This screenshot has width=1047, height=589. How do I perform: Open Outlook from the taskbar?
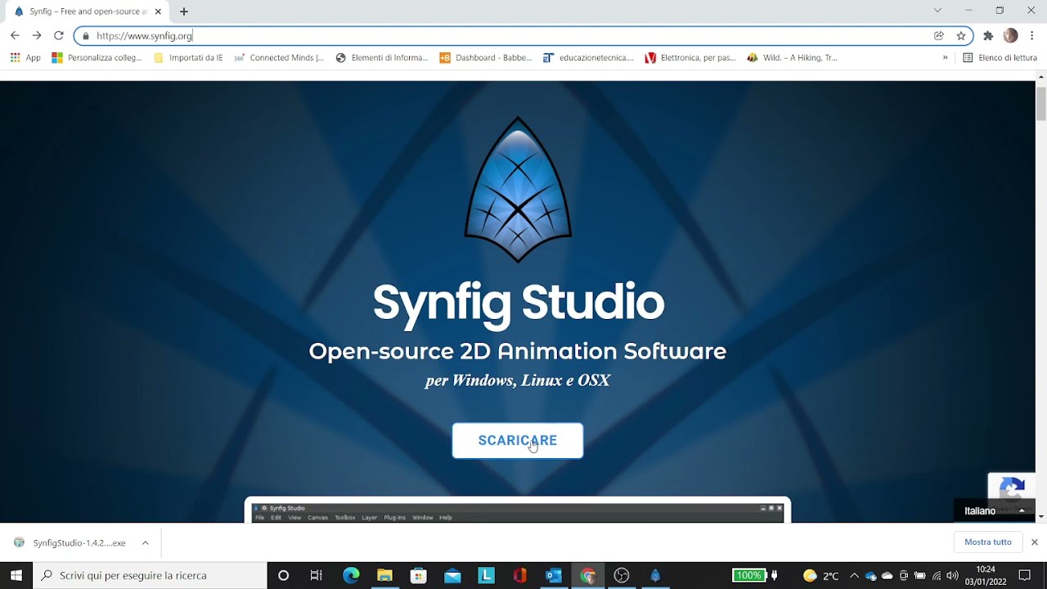click(x=554, y=575)
